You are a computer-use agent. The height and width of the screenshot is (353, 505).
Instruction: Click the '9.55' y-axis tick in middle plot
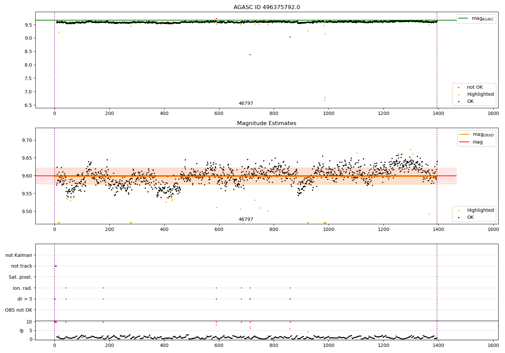click(27, 194)
